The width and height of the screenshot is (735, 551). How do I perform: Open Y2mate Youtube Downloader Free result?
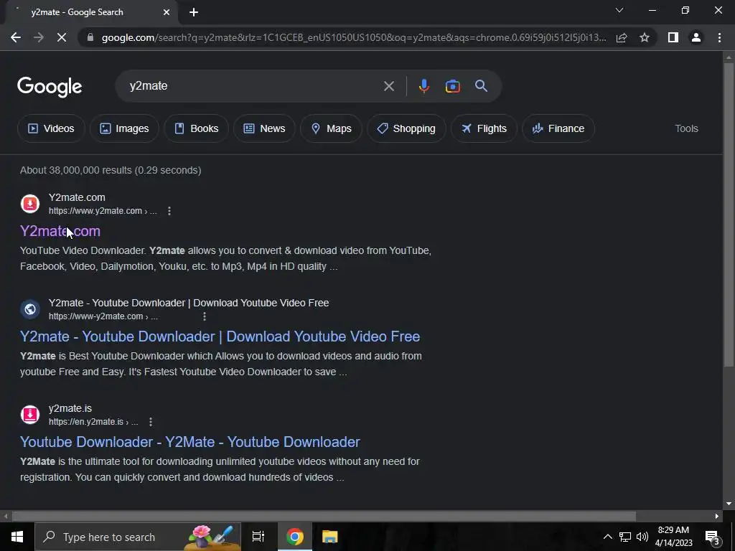pyautogui.click(x=220, y=336)
